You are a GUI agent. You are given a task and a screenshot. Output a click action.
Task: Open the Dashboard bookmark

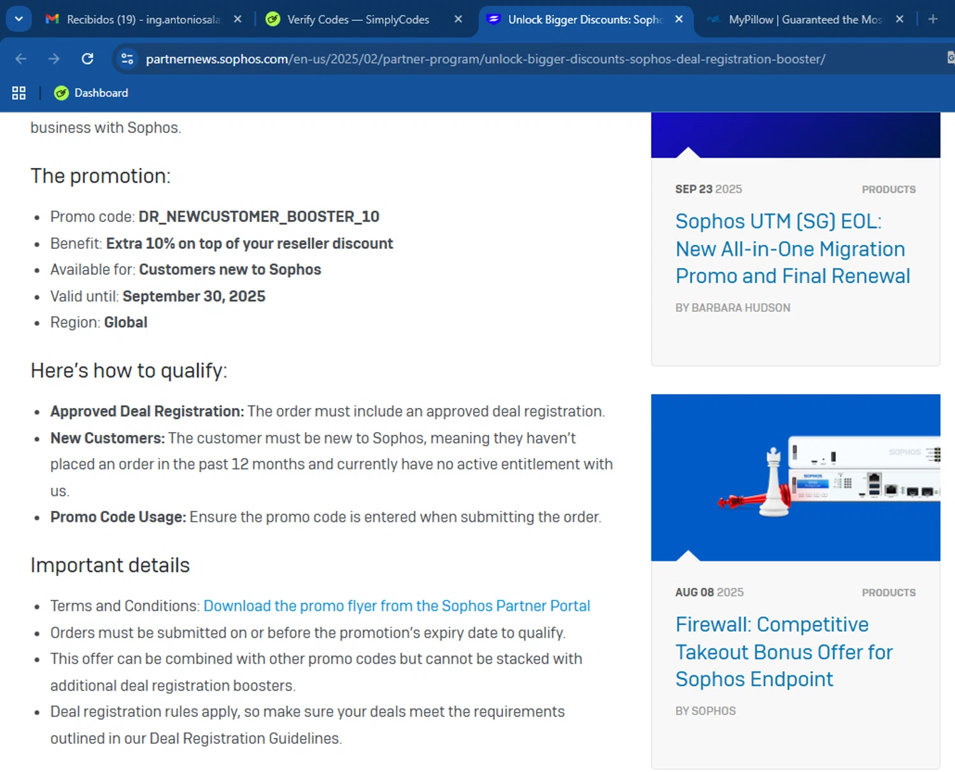[91, 93]
